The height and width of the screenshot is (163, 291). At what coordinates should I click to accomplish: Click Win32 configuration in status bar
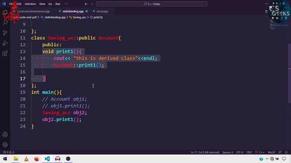click(x=271, y=152)
